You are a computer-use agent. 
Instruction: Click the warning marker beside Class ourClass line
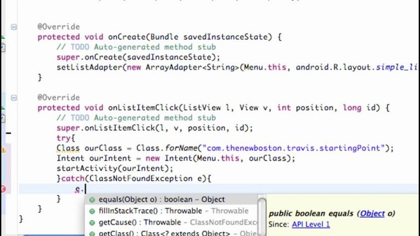pos(3,150)
